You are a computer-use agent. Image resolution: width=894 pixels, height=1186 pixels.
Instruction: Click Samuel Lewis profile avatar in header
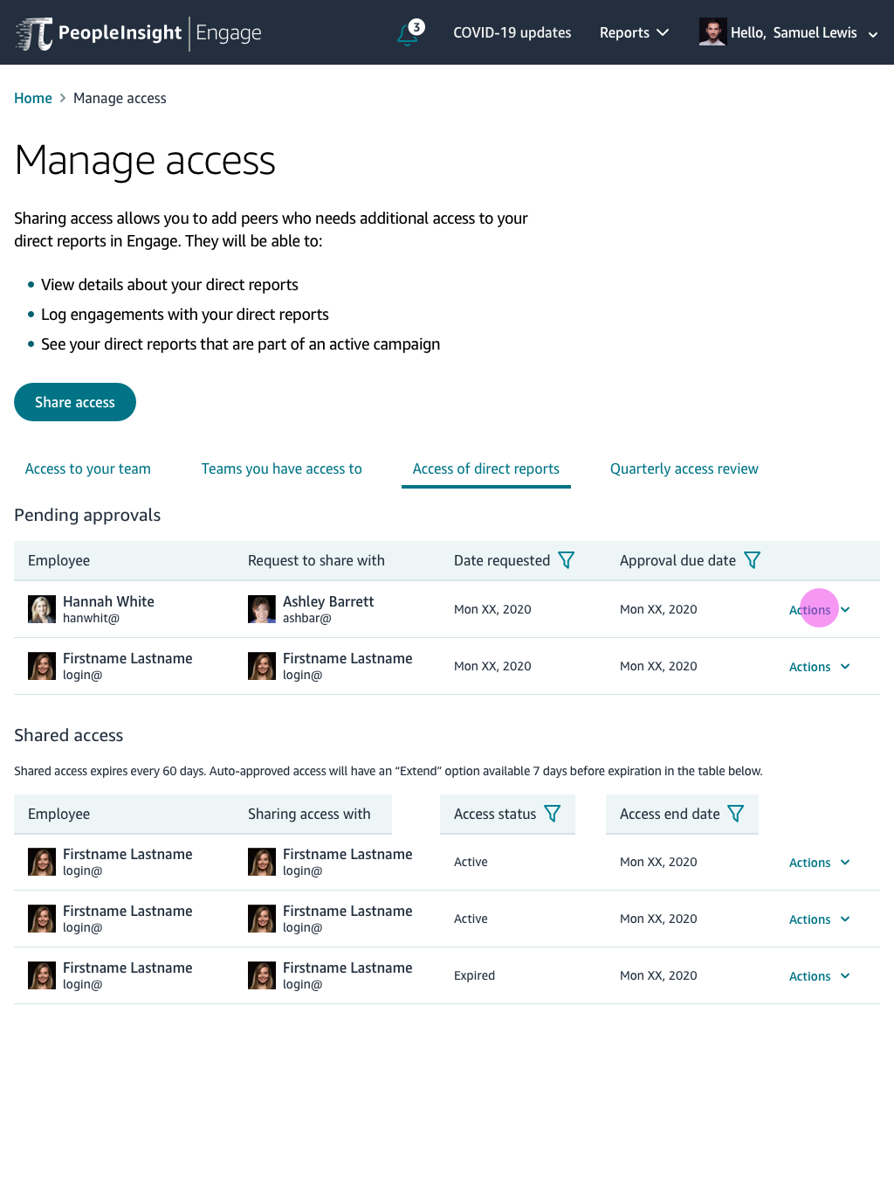coord(712,32)
